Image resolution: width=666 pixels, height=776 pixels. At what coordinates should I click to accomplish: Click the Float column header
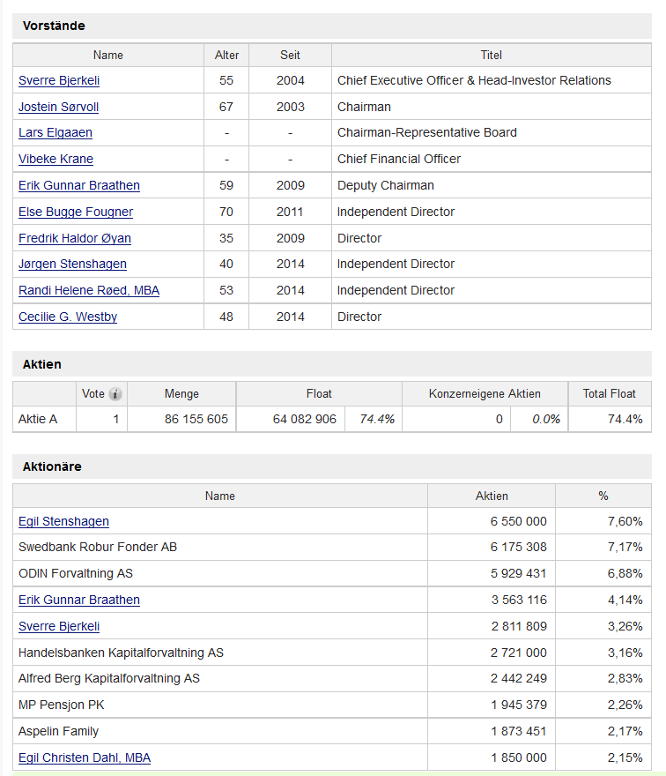[319, 393]
